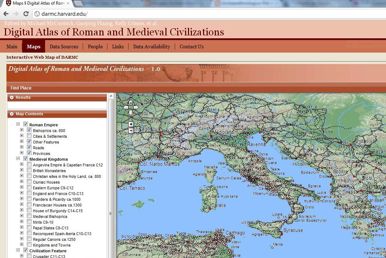Click the Carthago label on the map
This screenshot has height=258, width=386.
[x=235, y=233]
